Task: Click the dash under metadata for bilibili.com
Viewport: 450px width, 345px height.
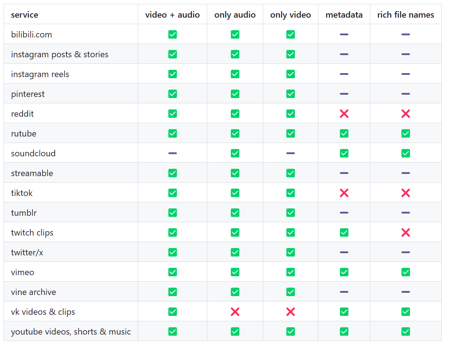Action: [344, 35]
